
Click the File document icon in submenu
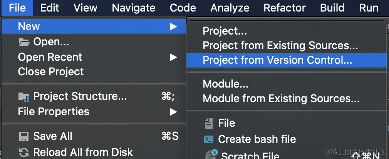pos(208,123)
